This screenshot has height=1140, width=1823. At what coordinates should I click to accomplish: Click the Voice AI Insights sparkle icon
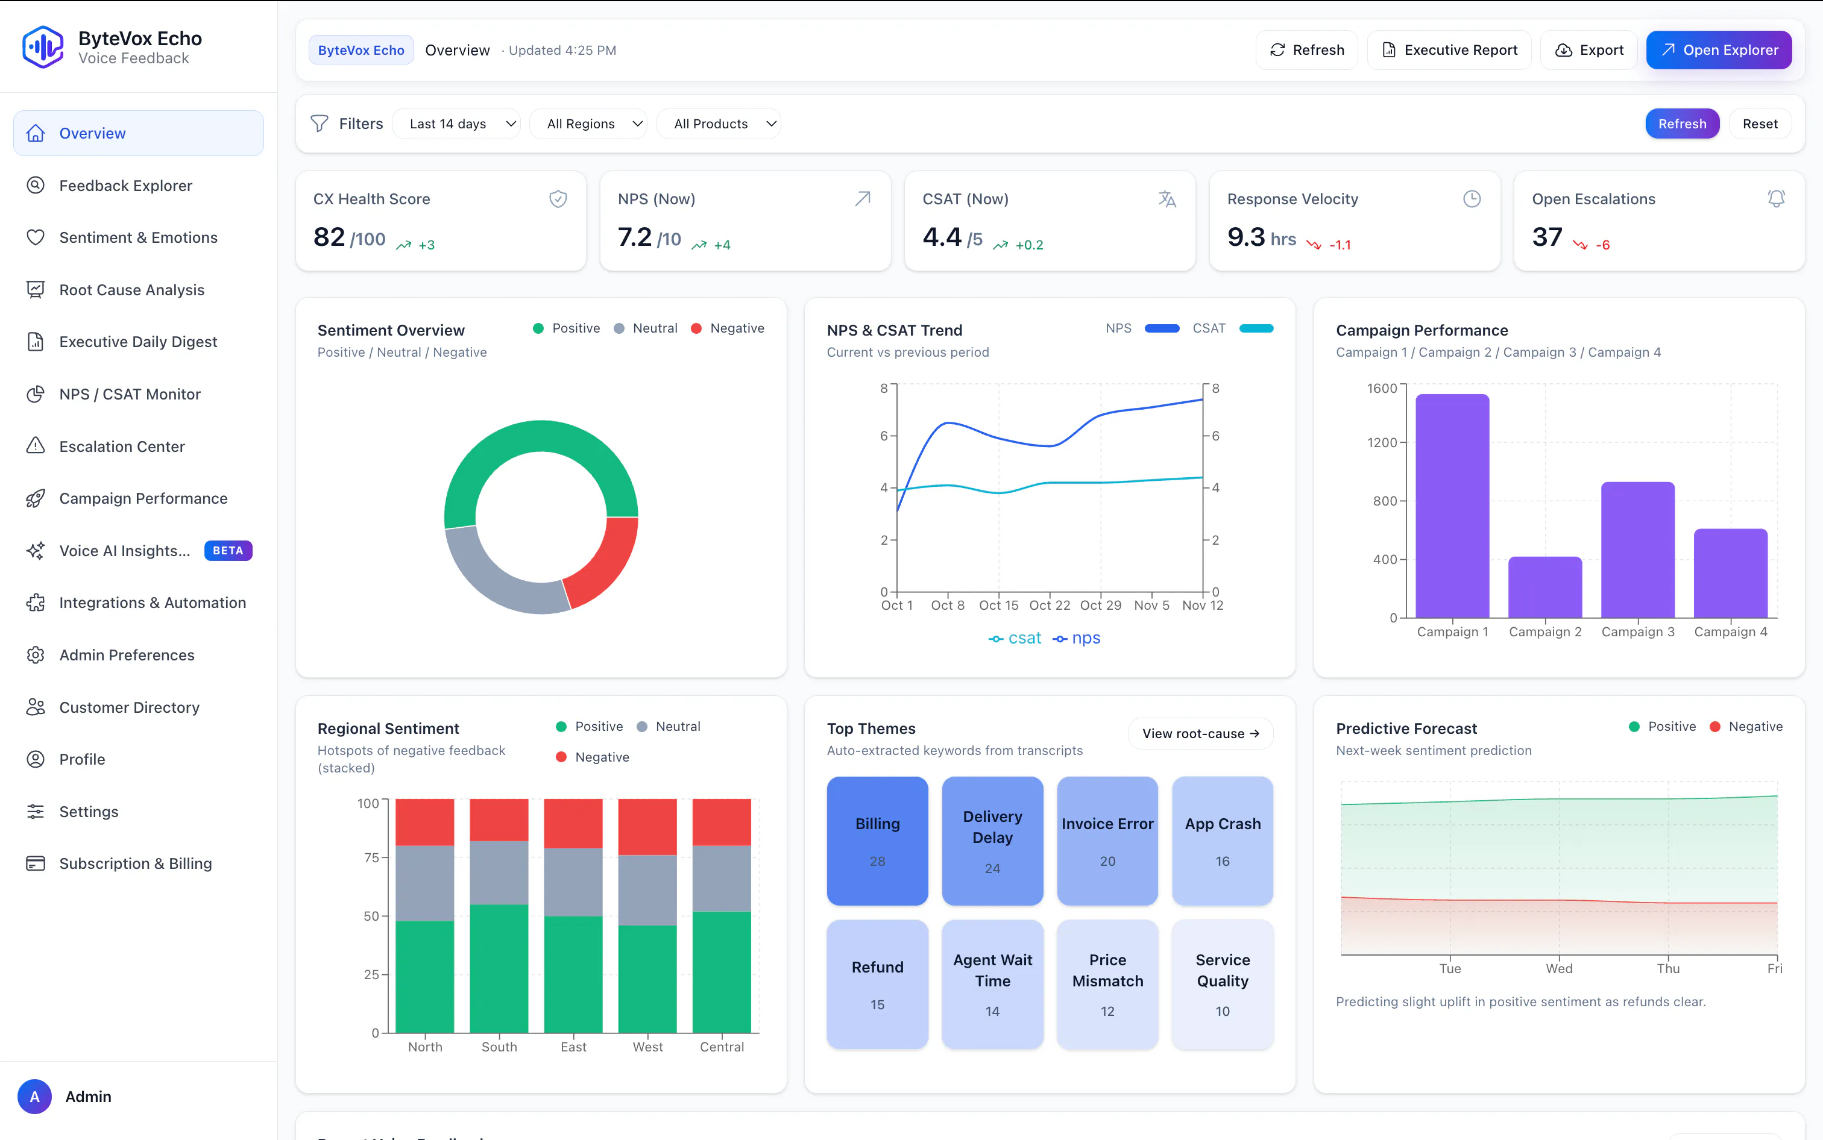pyautogui.click(x=36, y=550)
